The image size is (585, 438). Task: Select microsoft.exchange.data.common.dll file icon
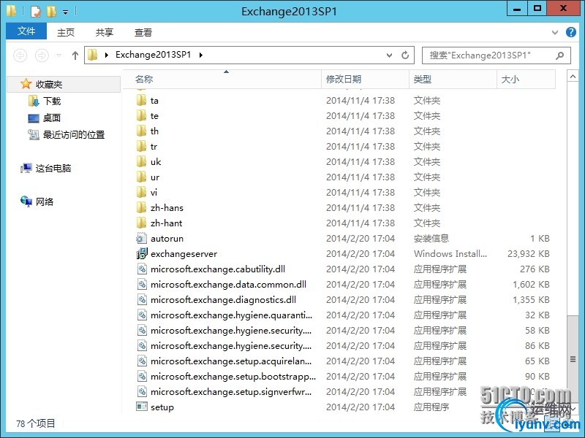click(142, 285)
